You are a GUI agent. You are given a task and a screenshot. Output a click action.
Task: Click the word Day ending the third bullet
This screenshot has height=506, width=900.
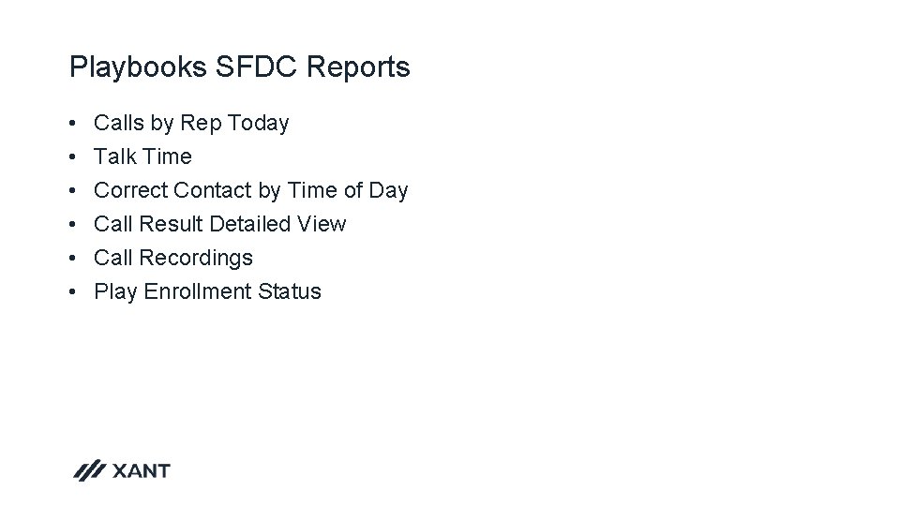(x=388, y=191)
